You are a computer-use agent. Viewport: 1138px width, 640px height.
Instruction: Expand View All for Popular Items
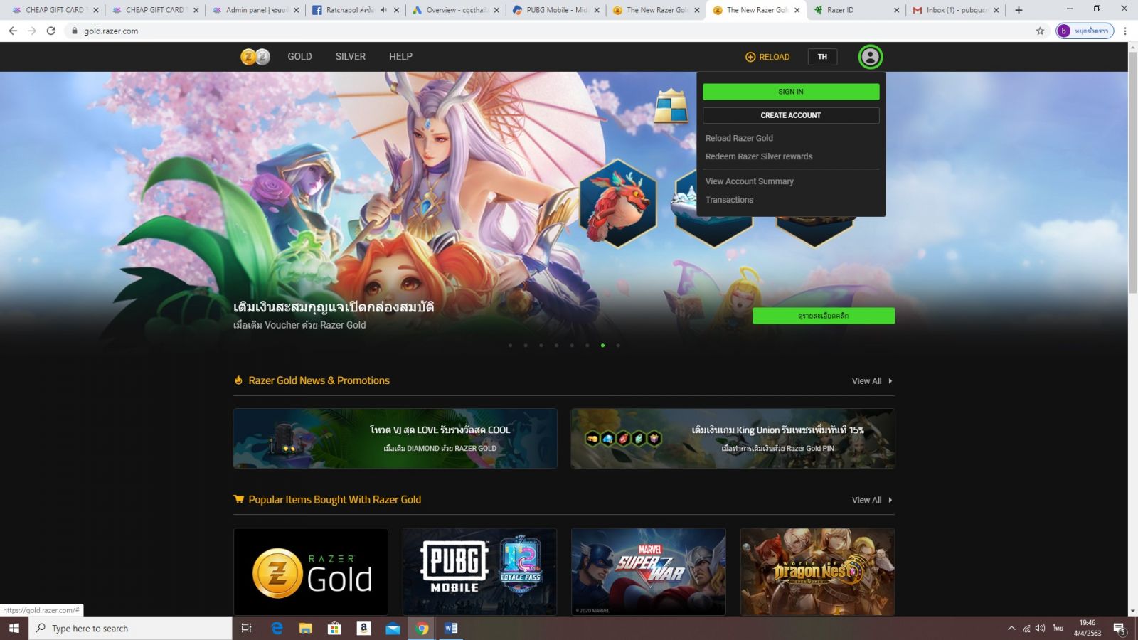pyautogui.click(x=872, y=500)
